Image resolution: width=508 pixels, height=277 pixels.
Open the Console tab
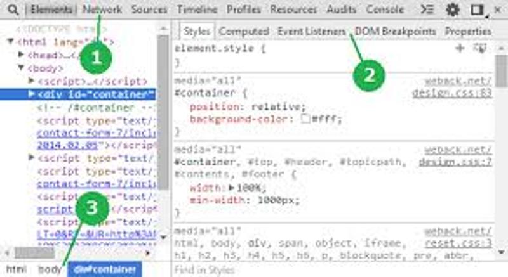pos(385,10)
